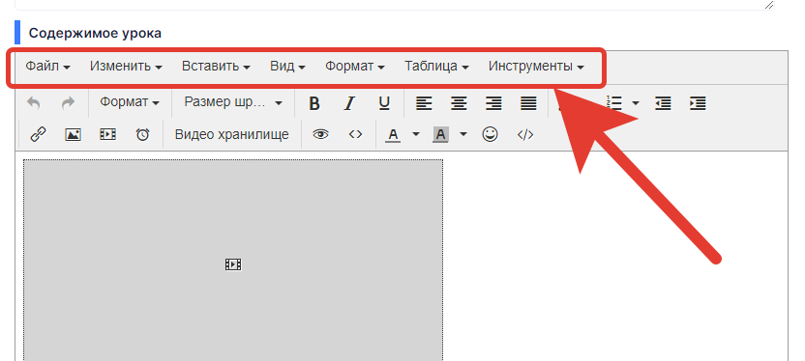The height and width of the screenshot is (361, 805).
Task: Toggle underline formatting
Action: tap(384, 103)
